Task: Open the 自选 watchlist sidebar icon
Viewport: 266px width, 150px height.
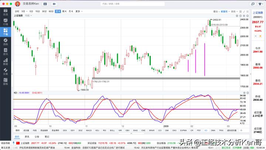Action: click(6, 12)
